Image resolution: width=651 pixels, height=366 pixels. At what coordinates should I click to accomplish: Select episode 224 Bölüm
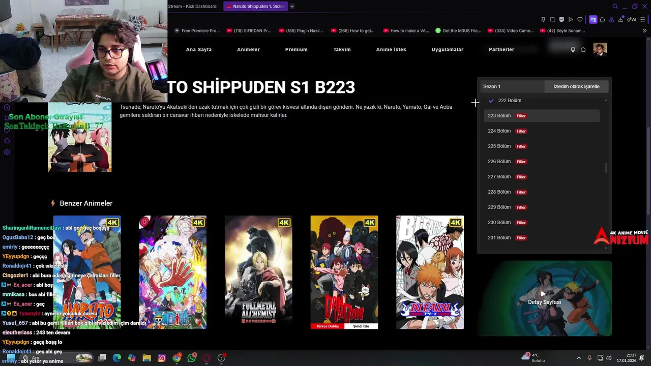(x=542, y=131)
